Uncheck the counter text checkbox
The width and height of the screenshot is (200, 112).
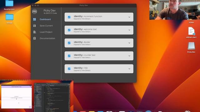pos(69,56)
